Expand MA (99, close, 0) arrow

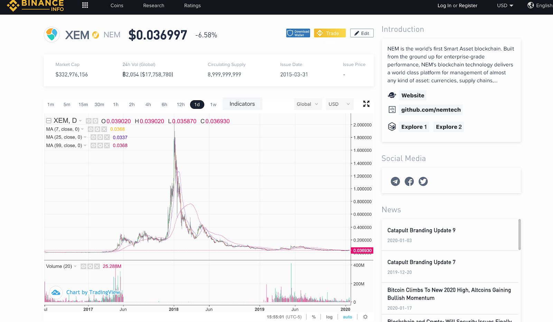pos(85,145)
